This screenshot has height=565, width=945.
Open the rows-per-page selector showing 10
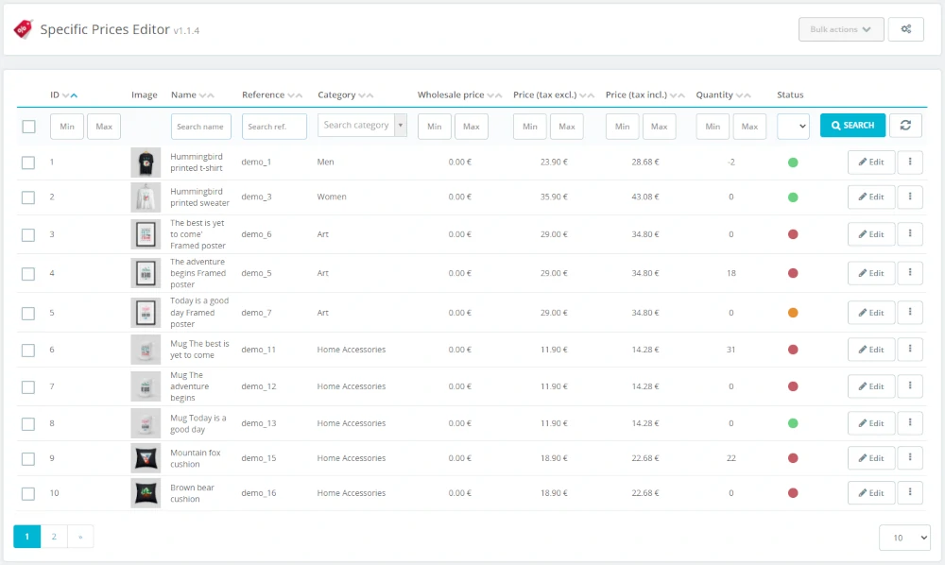pos(904,538)
